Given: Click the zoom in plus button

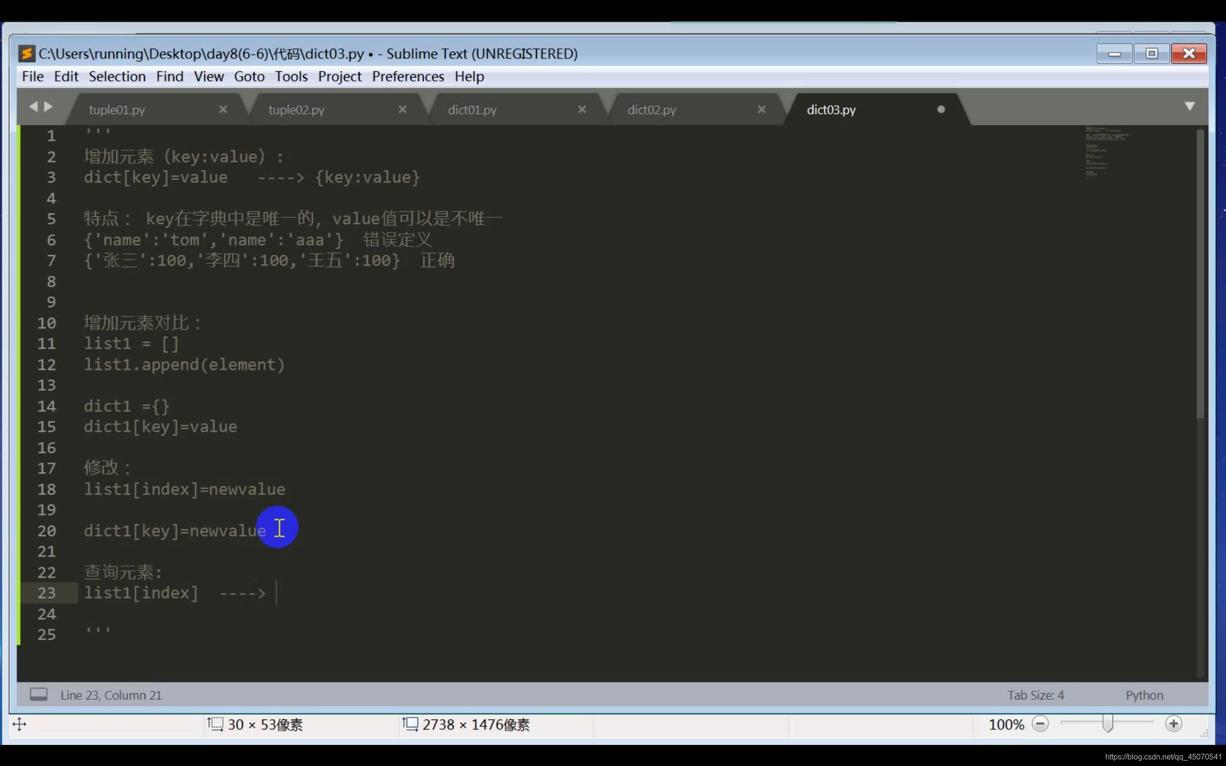Looking at the screenshot, I should coord(1173,724).
